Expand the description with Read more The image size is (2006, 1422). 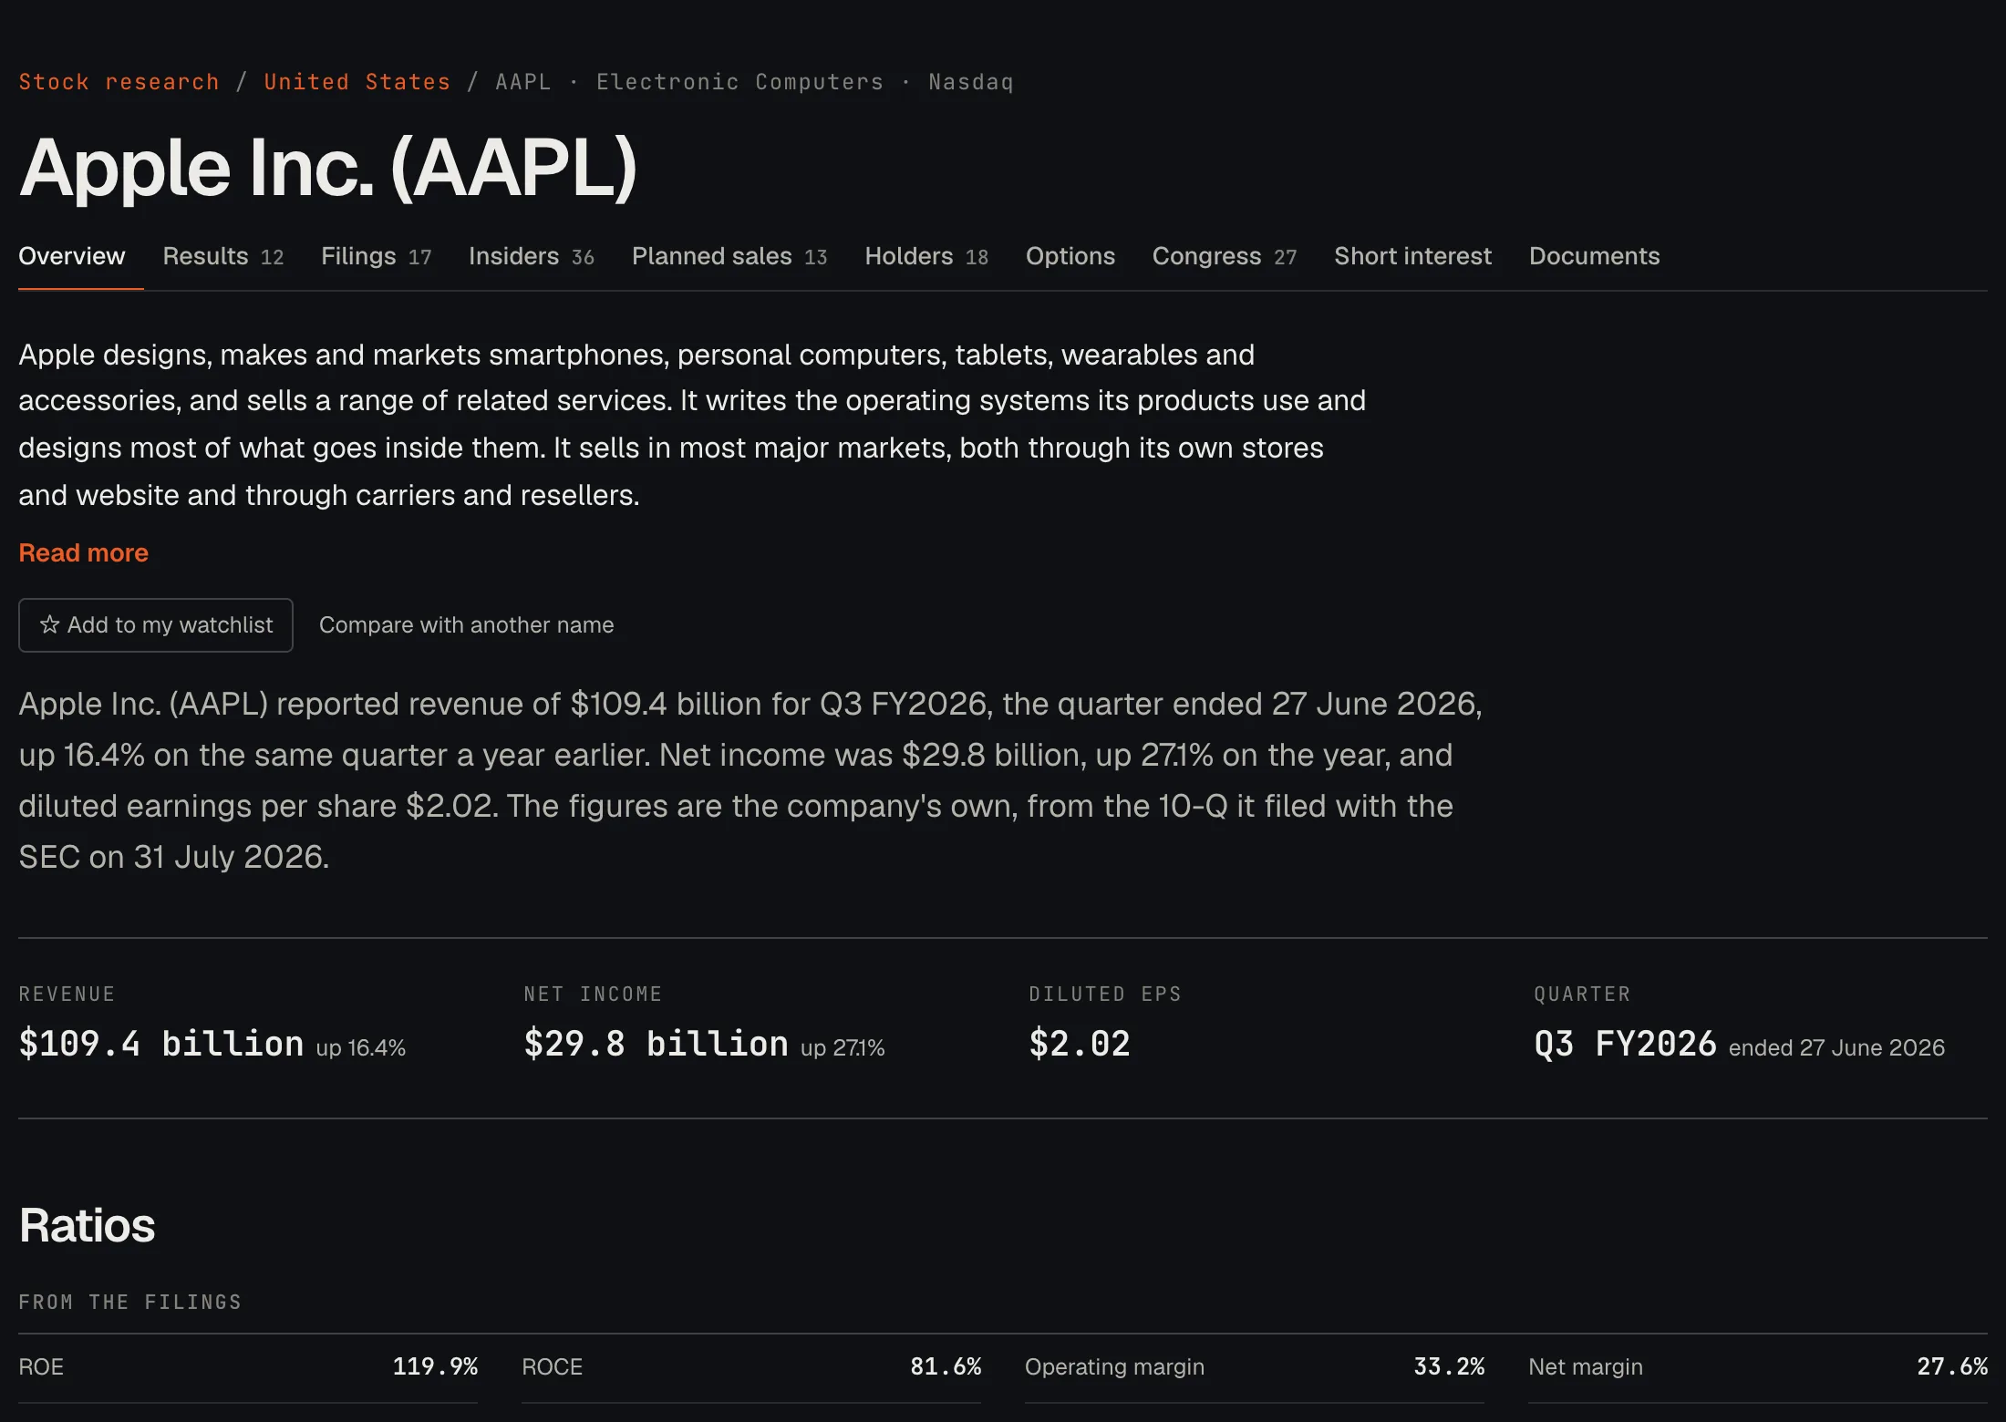tap(84, 552)
